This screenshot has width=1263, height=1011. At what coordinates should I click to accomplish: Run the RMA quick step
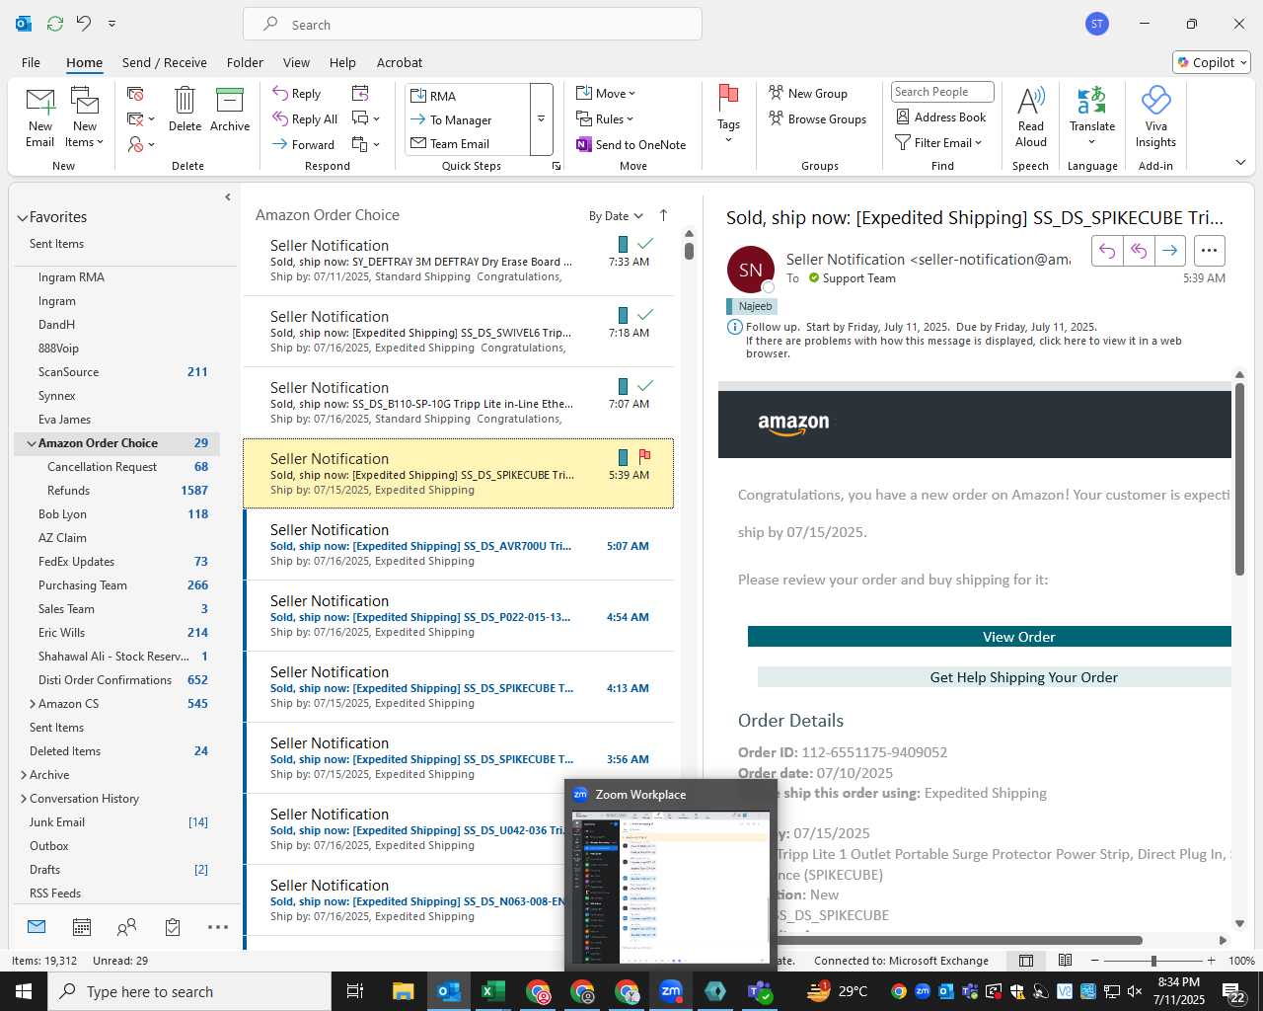point(469,96)
